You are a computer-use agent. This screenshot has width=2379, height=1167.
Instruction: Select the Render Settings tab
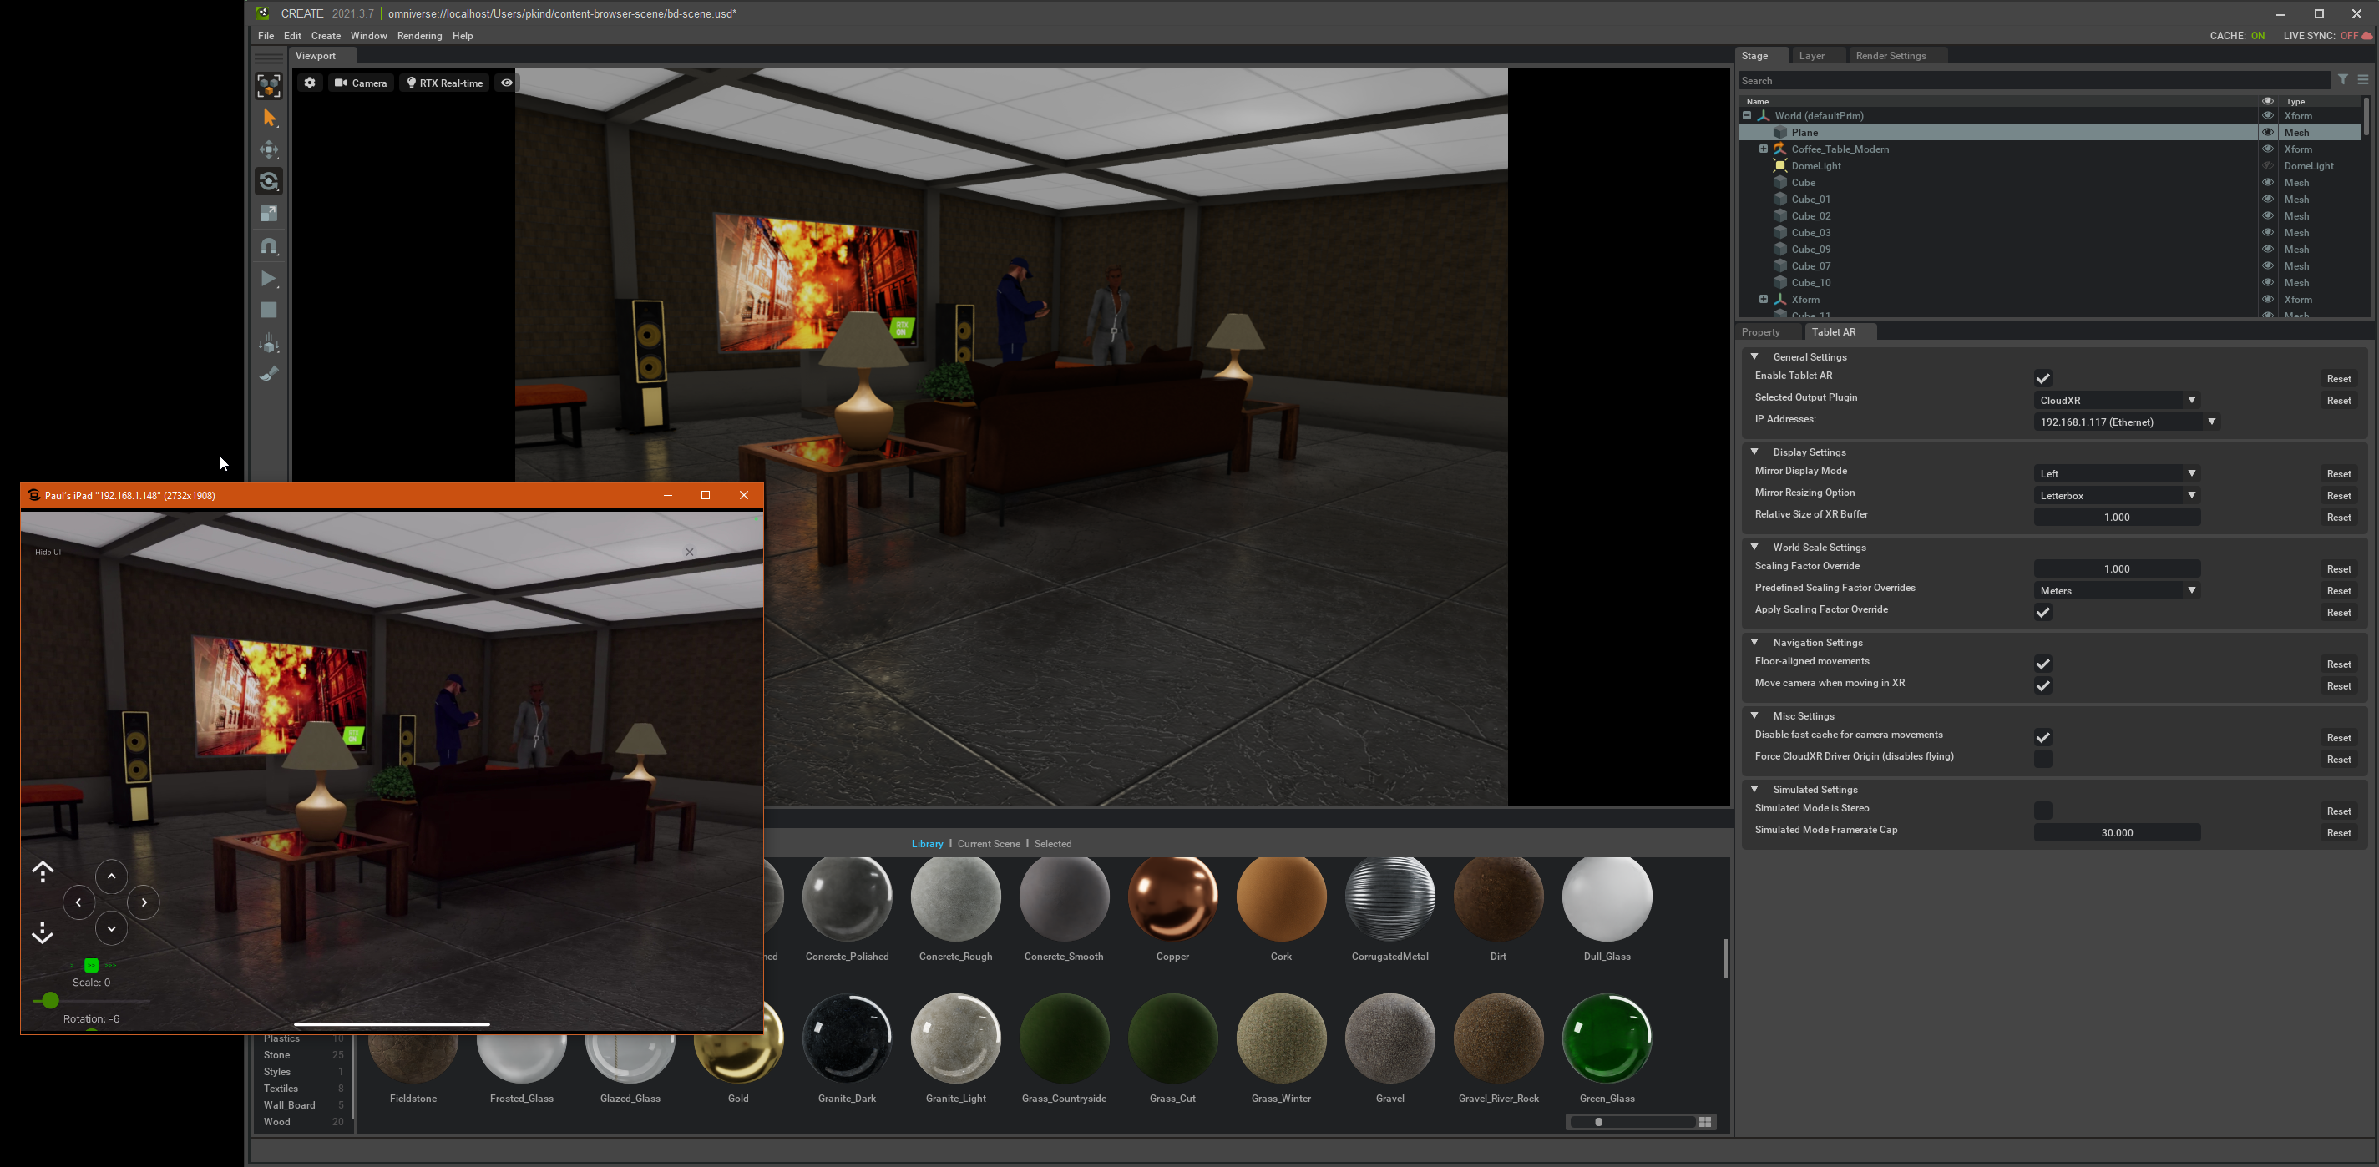pos(1891,54)
